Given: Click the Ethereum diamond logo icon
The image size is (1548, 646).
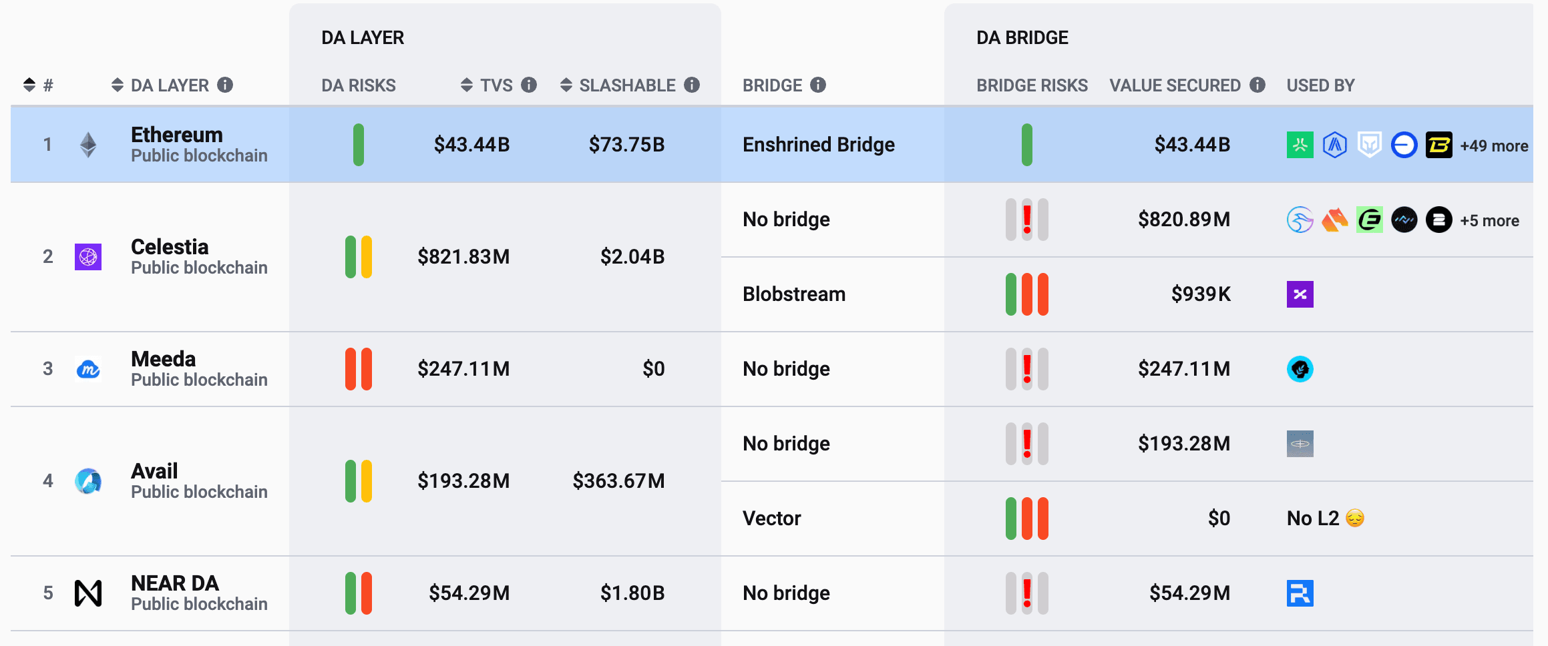Looking at the screenshot, I should point(88,145).
